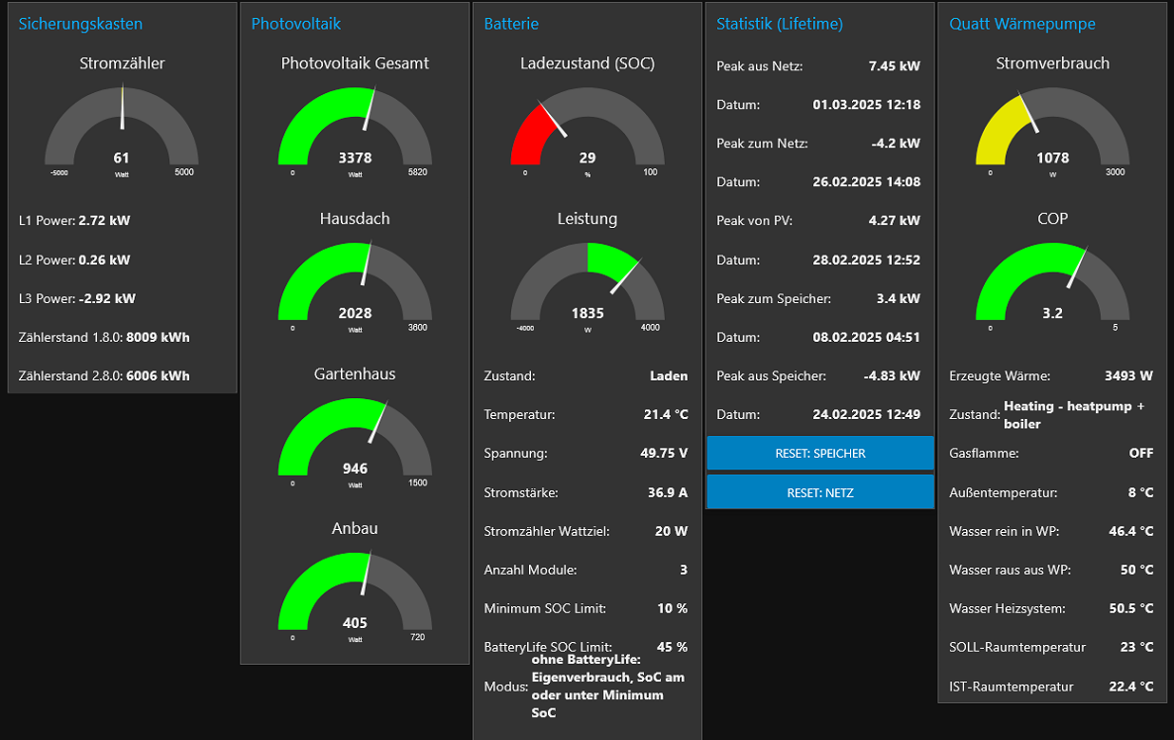Select the Photovoltaik Gesamt gauge
The image size is (1174, 740).
tap(355, 129)
